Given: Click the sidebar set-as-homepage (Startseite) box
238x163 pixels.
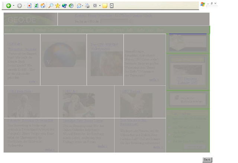Looking at the screenshot, I should pyautogui.click(x=188, y=99).
